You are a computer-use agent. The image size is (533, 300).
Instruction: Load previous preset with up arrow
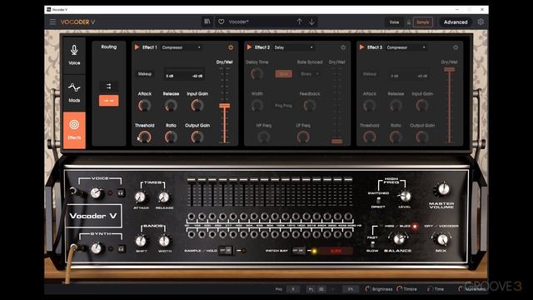(299, 22)
